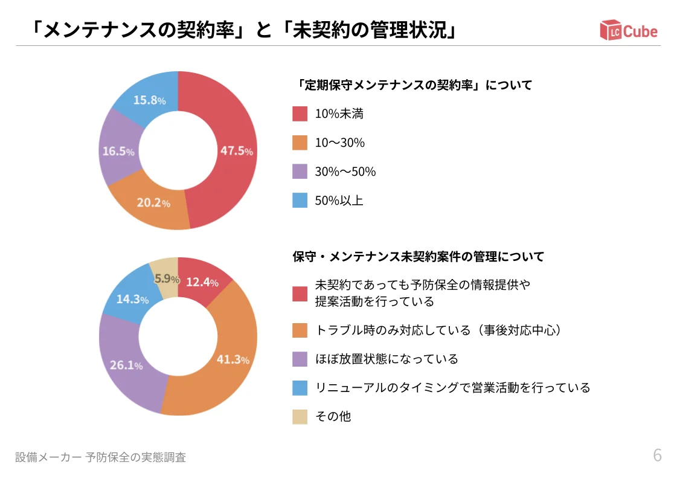Click the footer text 設備メーカー 予防保全の実態調査
This screenshot has width=677, height=479.
point(101,457)
